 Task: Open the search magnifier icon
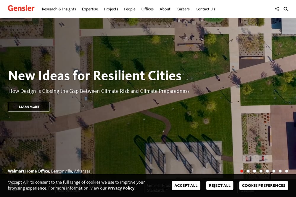click(x=286, y=9)
